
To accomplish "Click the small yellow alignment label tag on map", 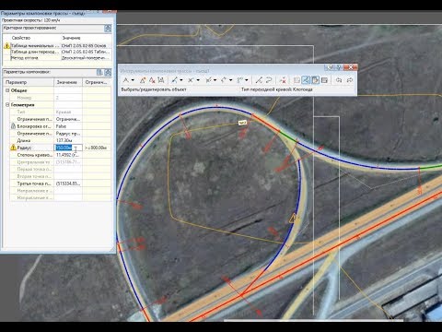I will (242, 123).
